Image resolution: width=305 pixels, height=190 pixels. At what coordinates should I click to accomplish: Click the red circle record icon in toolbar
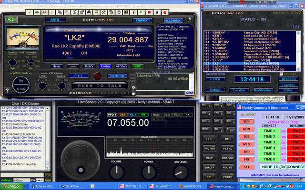tap(165, 12)
